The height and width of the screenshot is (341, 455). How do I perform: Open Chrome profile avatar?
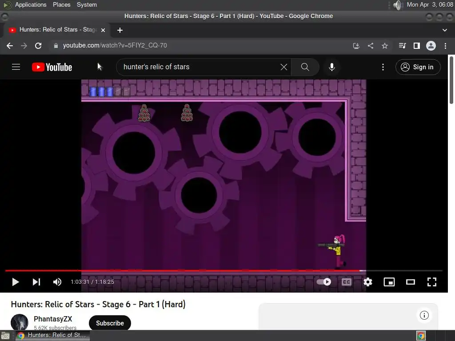[x=431, y=46]
